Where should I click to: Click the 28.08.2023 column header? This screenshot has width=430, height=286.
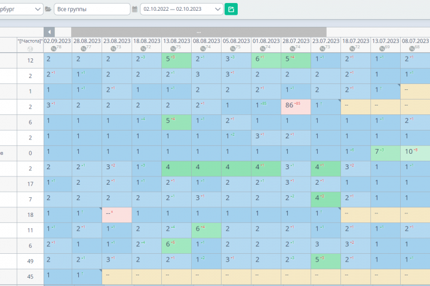pyautogui.click(x=87, y=41)
